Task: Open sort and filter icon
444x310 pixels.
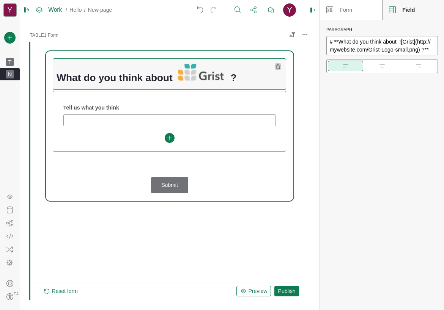Action: click(292, 34)
